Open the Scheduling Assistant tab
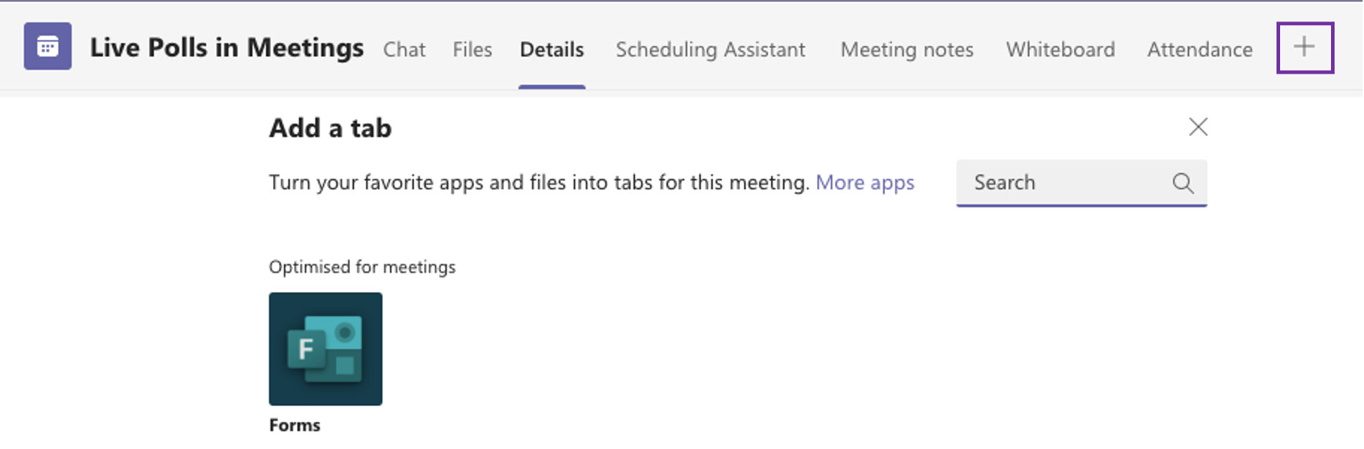The height and width of the screenshot is (449, 1364). [x=710, y=49]
